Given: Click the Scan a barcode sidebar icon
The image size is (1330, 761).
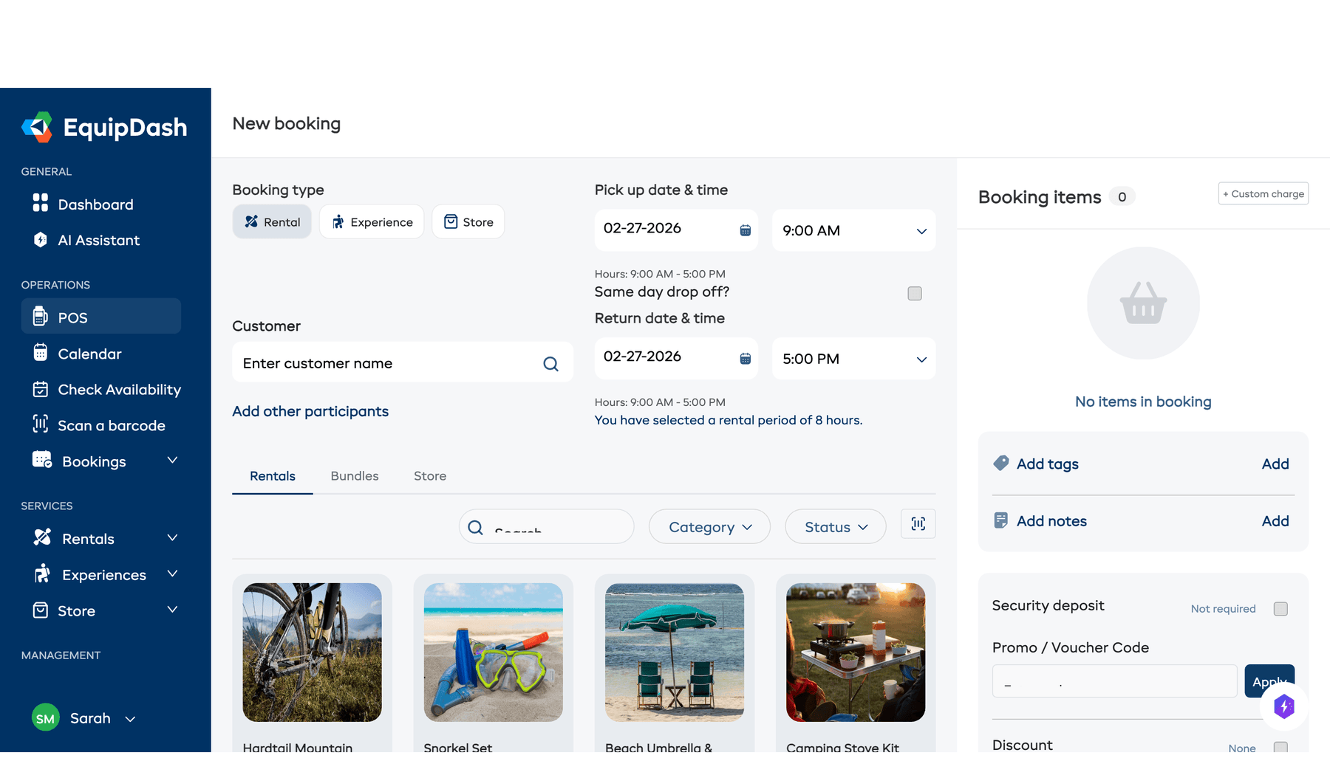Looking at the screenshot, I should pos(42,425).
